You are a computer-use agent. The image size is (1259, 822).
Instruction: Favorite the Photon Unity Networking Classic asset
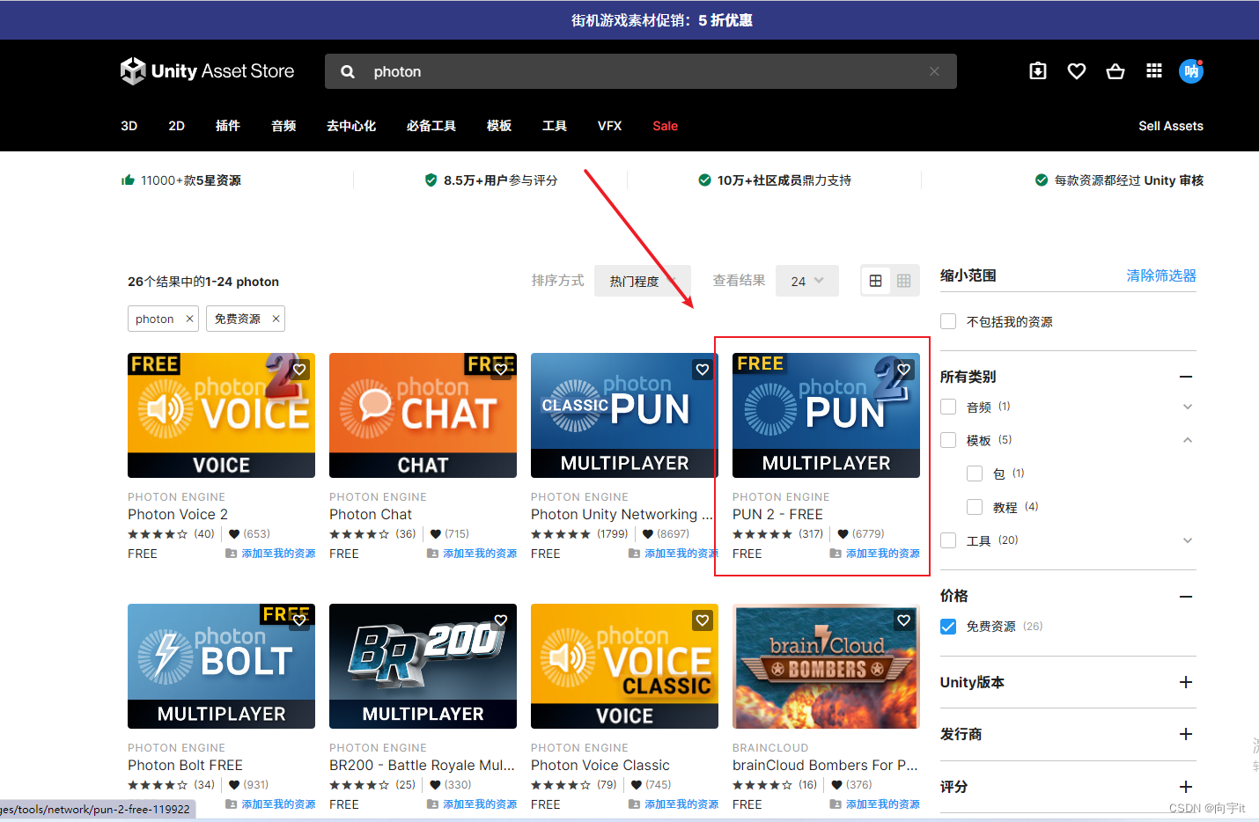[x=703, y=370]
